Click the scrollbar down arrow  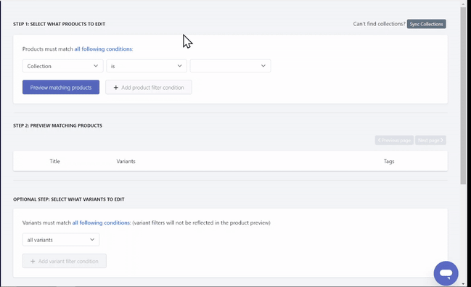pyautogui.click(x=463, y=283)
